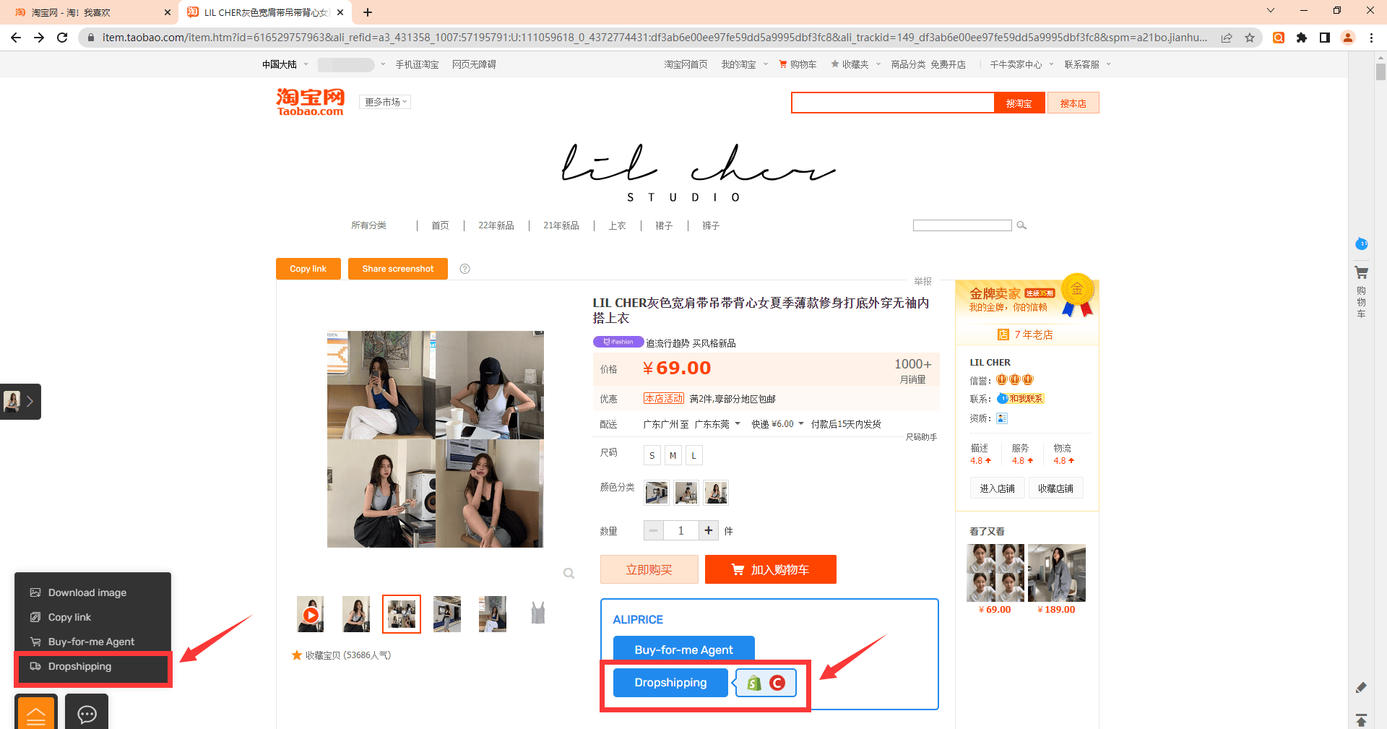The image size is (1387, 729).
Task: Open the 更多市场 dropdown
Action: pyautogui.click(x=386, y=102)
